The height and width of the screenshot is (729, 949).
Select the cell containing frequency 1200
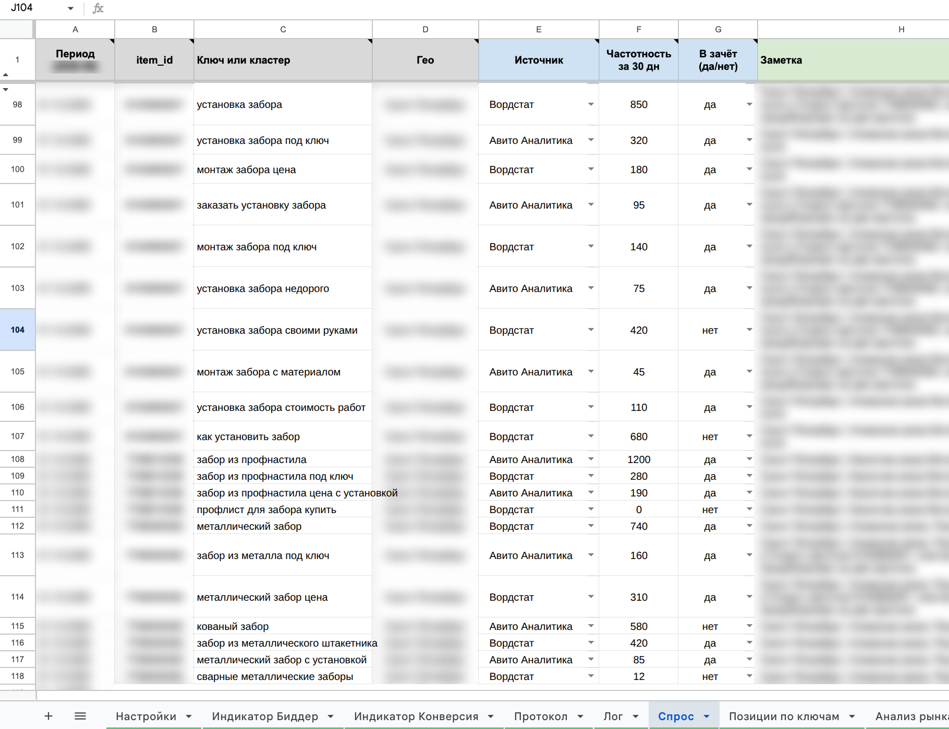pyautogui.click(x=639, y=459)
